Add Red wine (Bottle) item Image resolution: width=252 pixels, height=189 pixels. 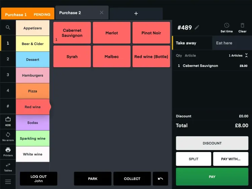point(151,56)
